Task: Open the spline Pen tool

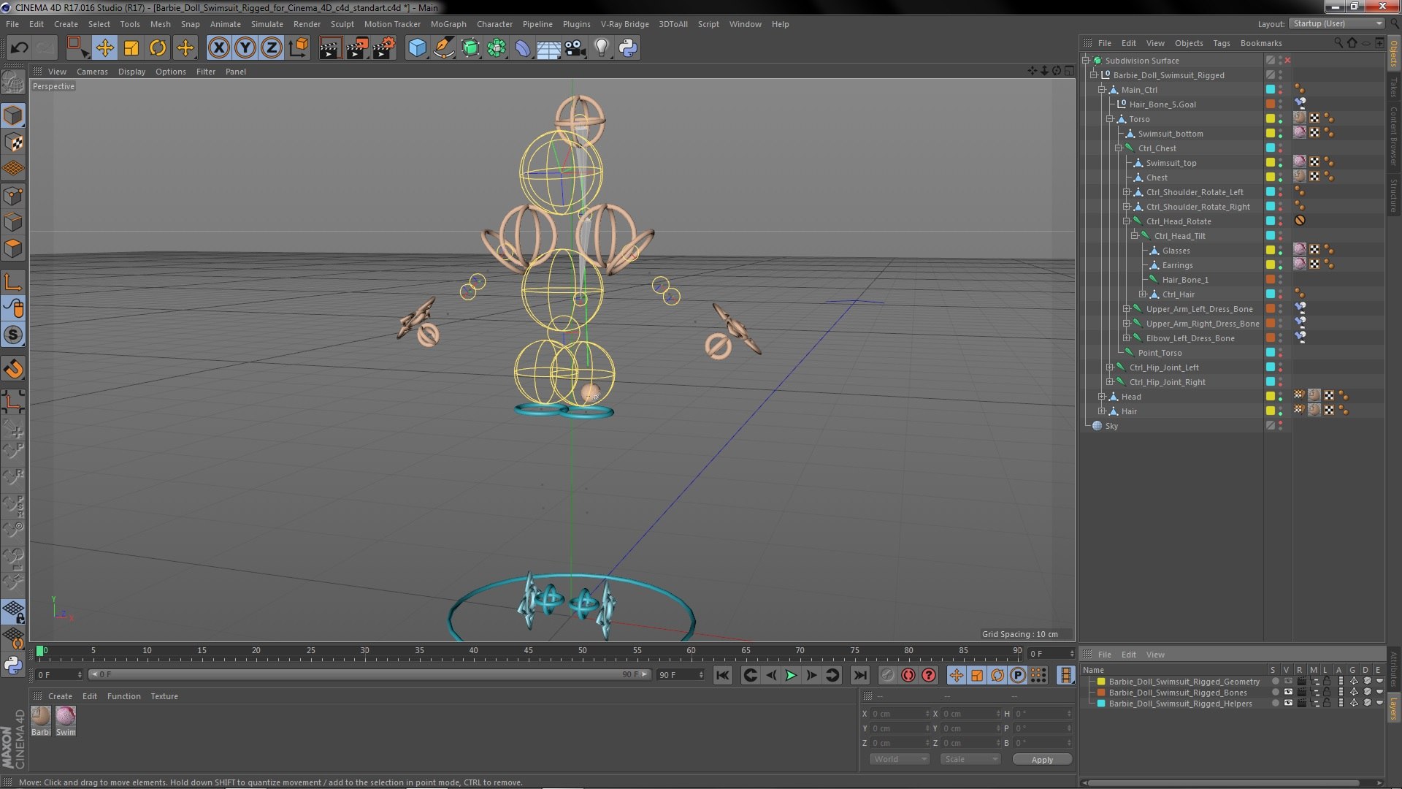Action: (443, 48)
